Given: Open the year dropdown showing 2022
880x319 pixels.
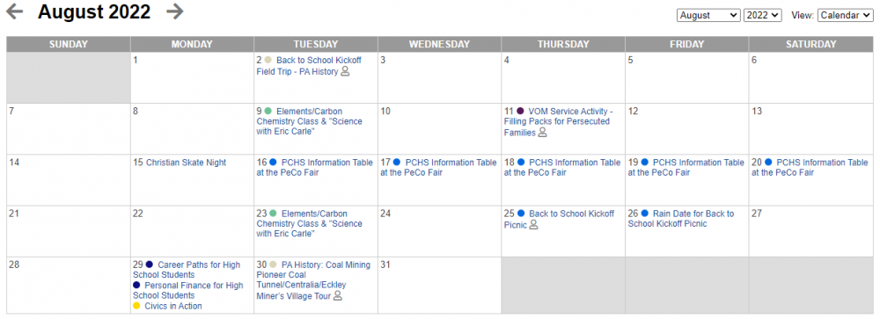Looking at the screenshot, I should tap(763, 15).
